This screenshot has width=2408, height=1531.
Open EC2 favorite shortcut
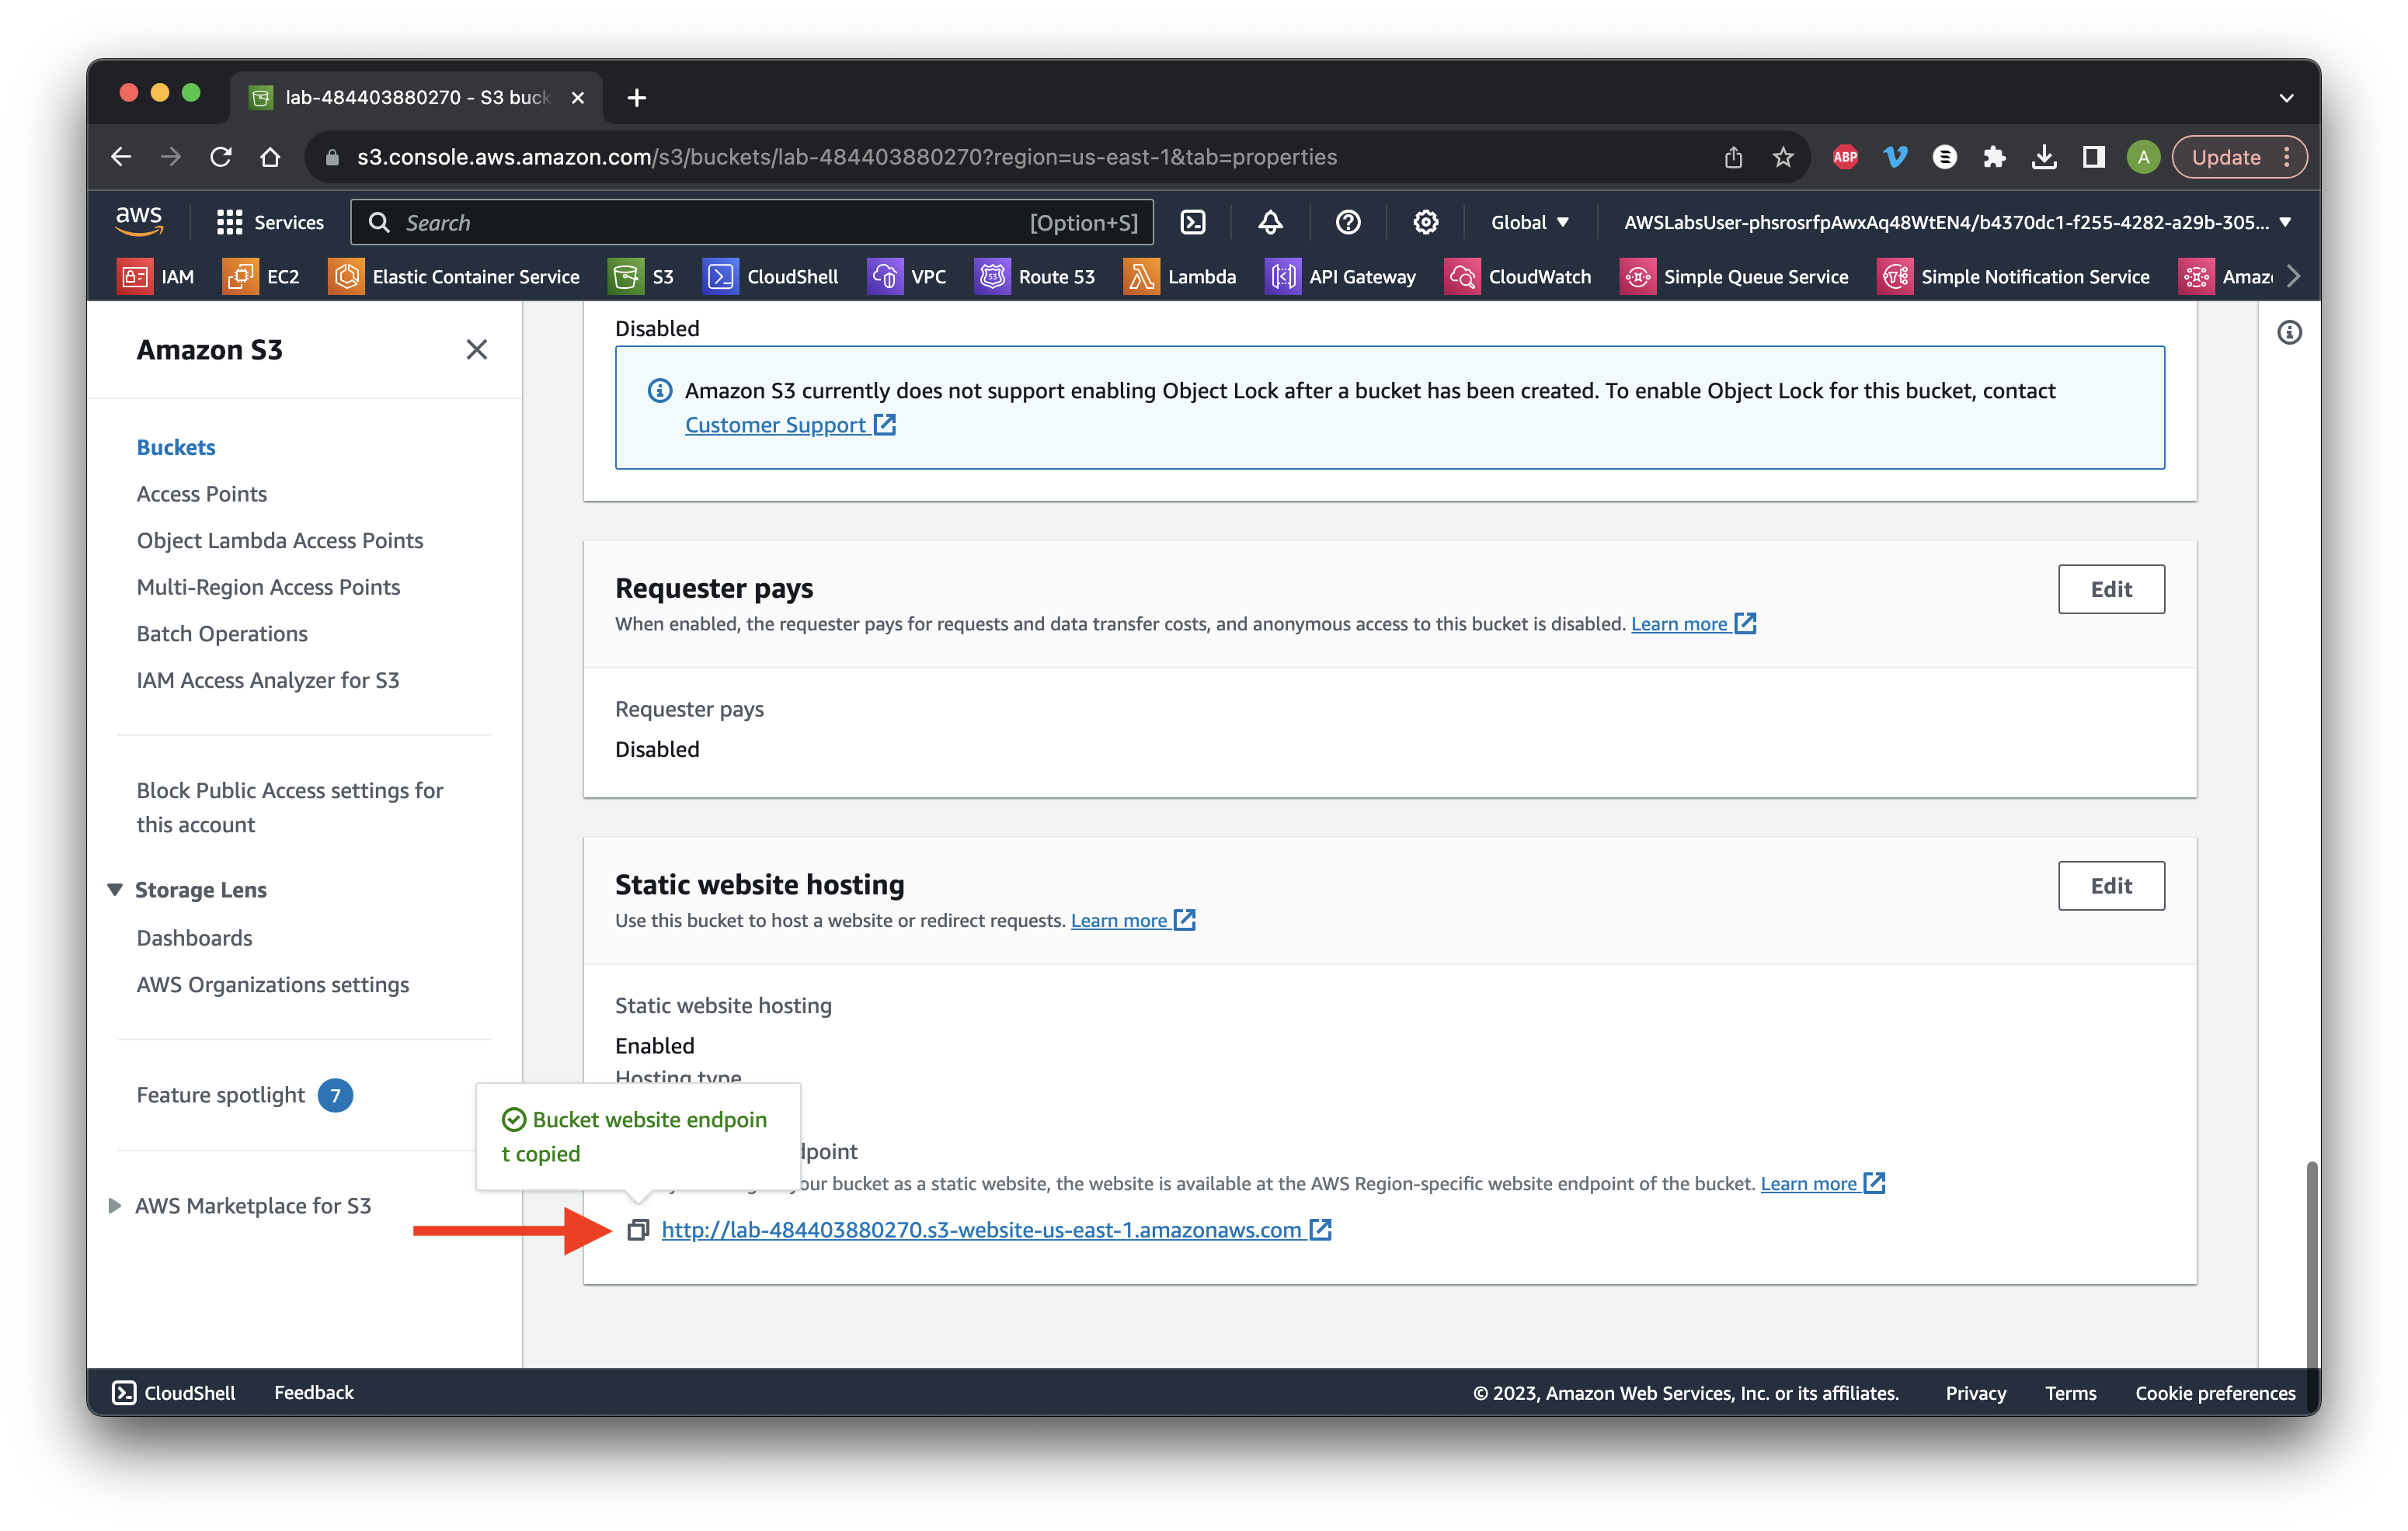click(x=262, y=277)
